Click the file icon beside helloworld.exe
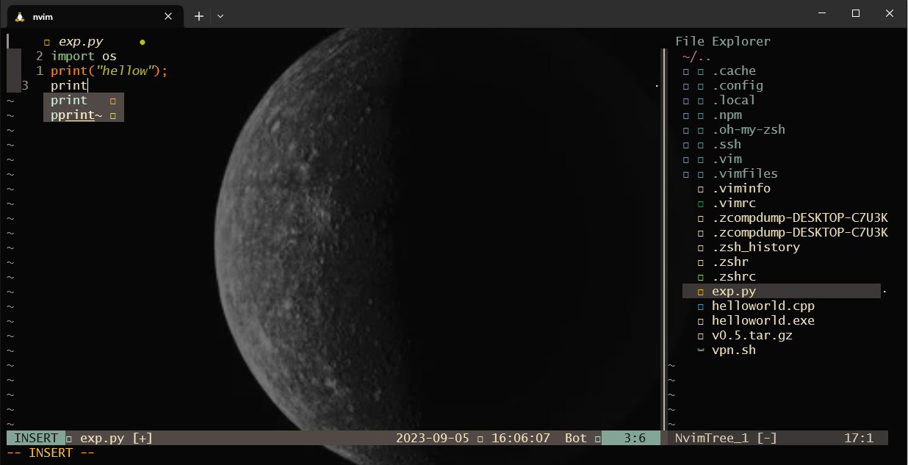Viewport: 908px width, 465px height. (700, 320)
